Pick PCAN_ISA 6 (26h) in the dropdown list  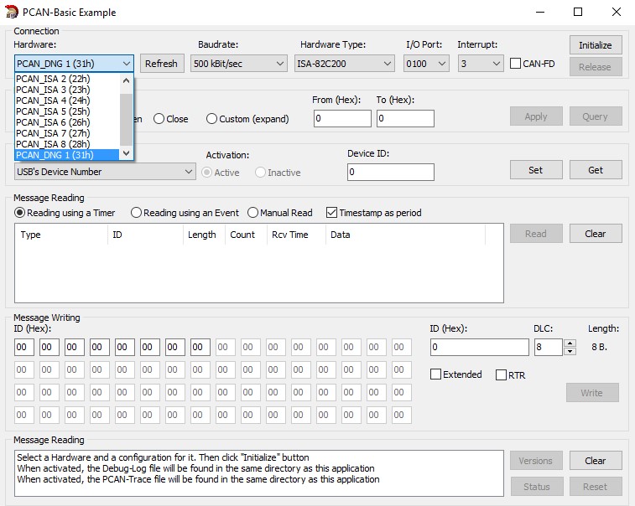tap(67, 122)
